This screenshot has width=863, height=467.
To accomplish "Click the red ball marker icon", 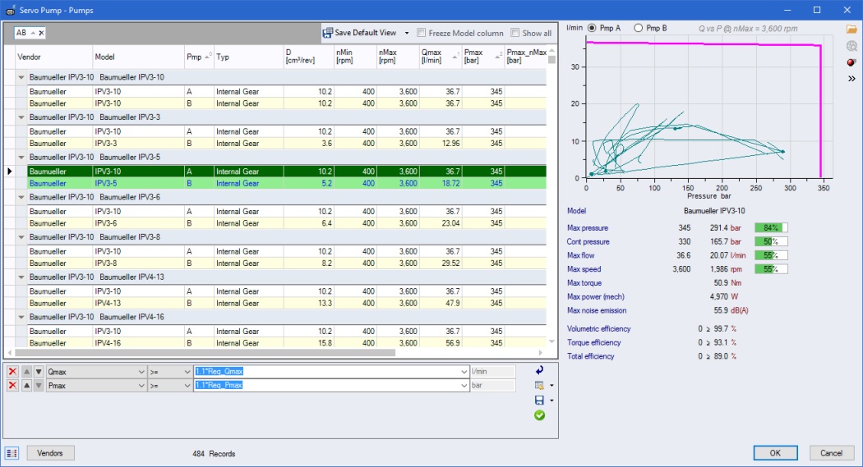I will [851, 62].
